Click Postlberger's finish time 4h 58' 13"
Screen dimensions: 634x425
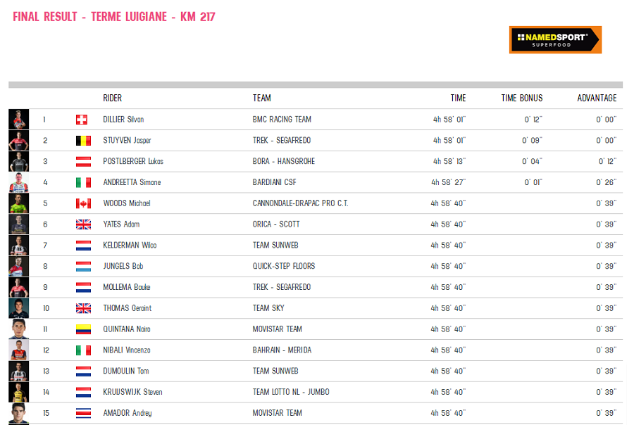[449, 162]
